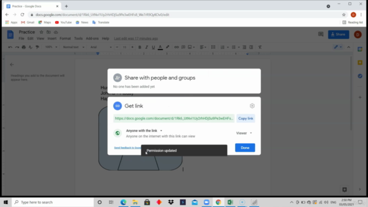Click the Print icon
368x207 pixels.
click(24, 47)
